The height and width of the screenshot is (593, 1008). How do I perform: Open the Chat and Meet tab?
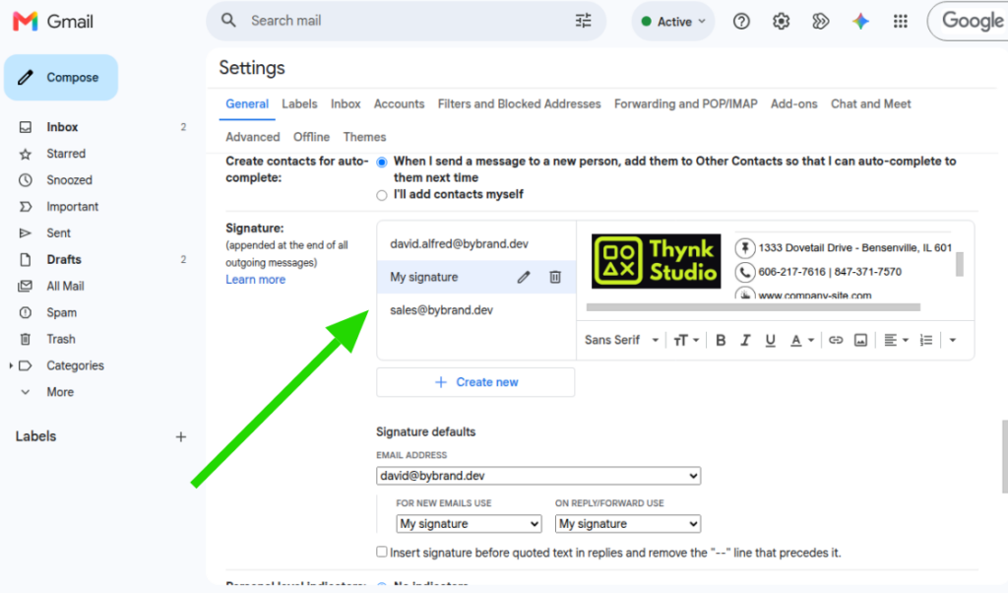point(870,104)
